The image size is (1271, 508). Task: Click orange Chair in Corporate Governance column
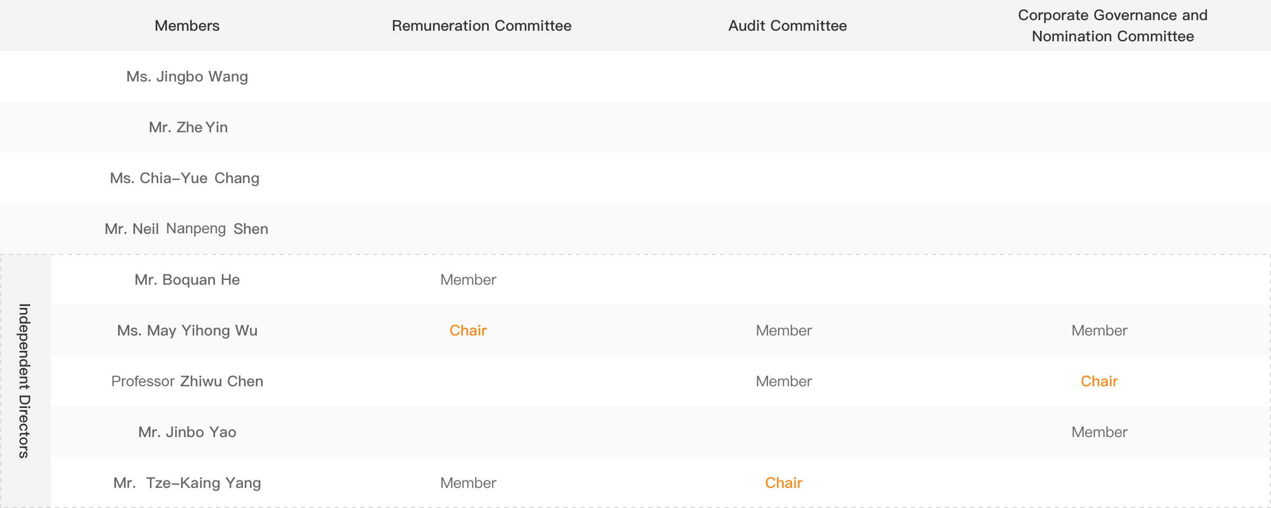[x=1099, y=381]
